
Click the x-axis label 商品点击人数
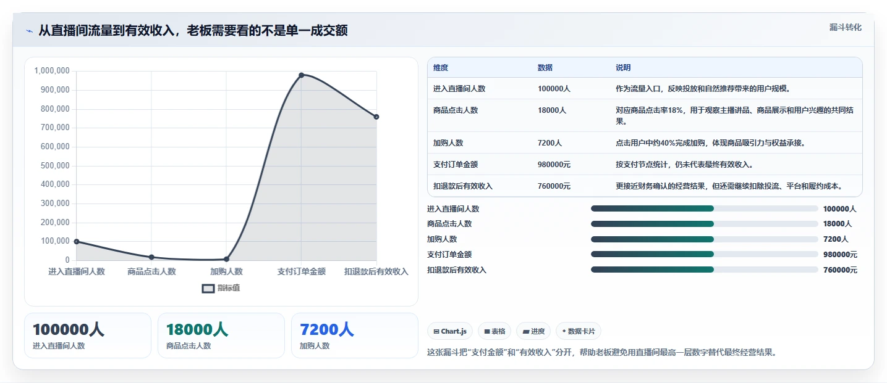(x=151, y=271)
